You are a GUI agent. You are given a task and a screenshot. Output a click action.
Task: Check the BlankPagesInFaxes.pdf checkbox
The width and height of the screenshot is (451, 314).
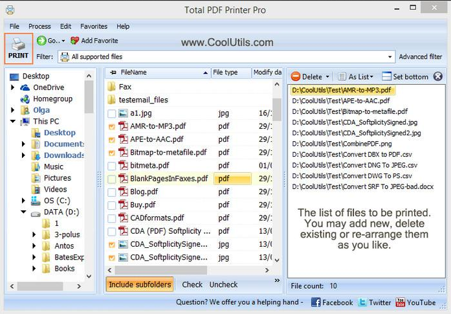(111, 179)
